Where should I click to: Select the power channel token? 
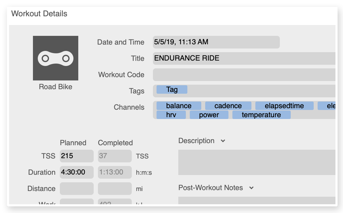point(209,115)
